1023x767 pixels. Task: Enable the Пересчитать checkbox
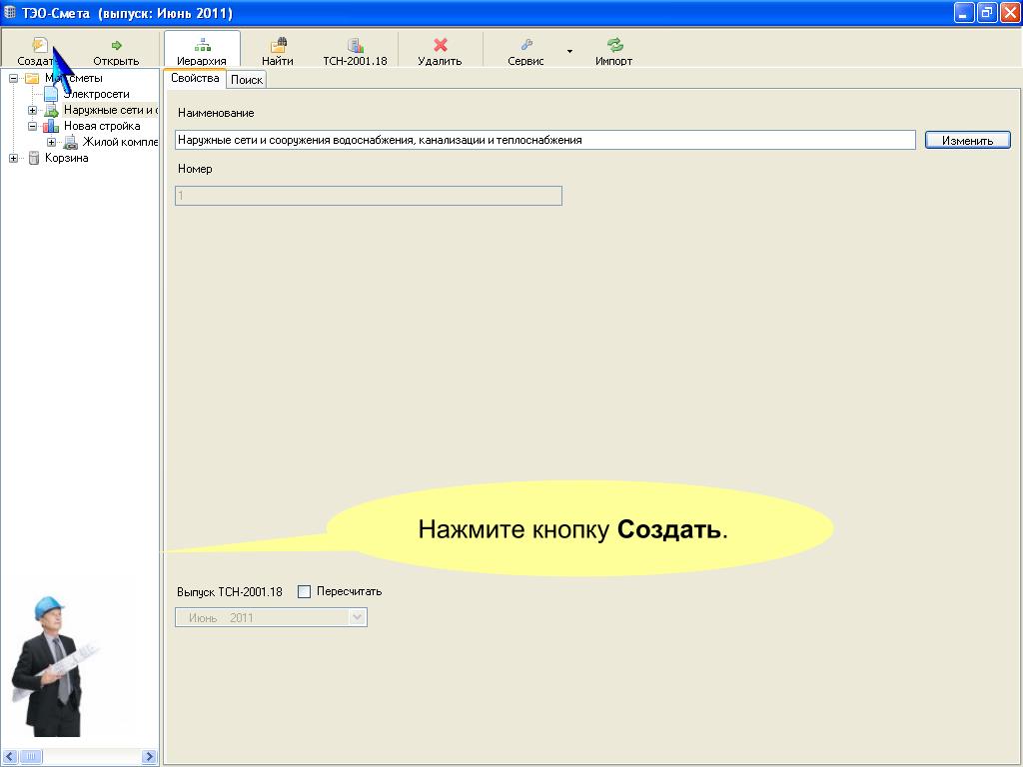pyautogui.click(x=304, y=591)
